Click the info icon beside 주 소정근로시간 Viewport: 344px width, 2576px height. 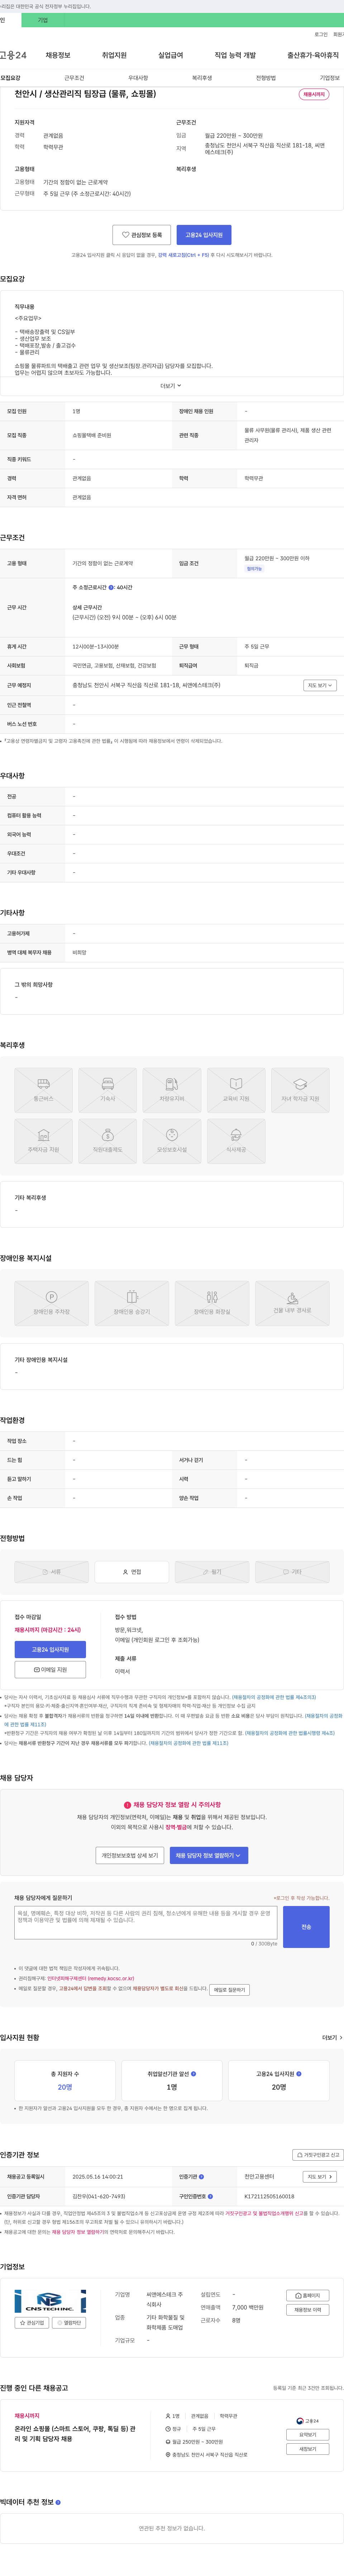[x=111, y=587]
